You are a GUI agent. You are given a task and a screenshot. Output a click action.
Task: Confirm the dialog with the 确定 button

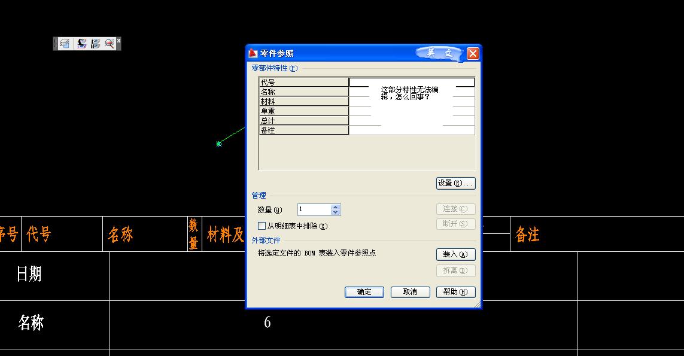[364, 292]
